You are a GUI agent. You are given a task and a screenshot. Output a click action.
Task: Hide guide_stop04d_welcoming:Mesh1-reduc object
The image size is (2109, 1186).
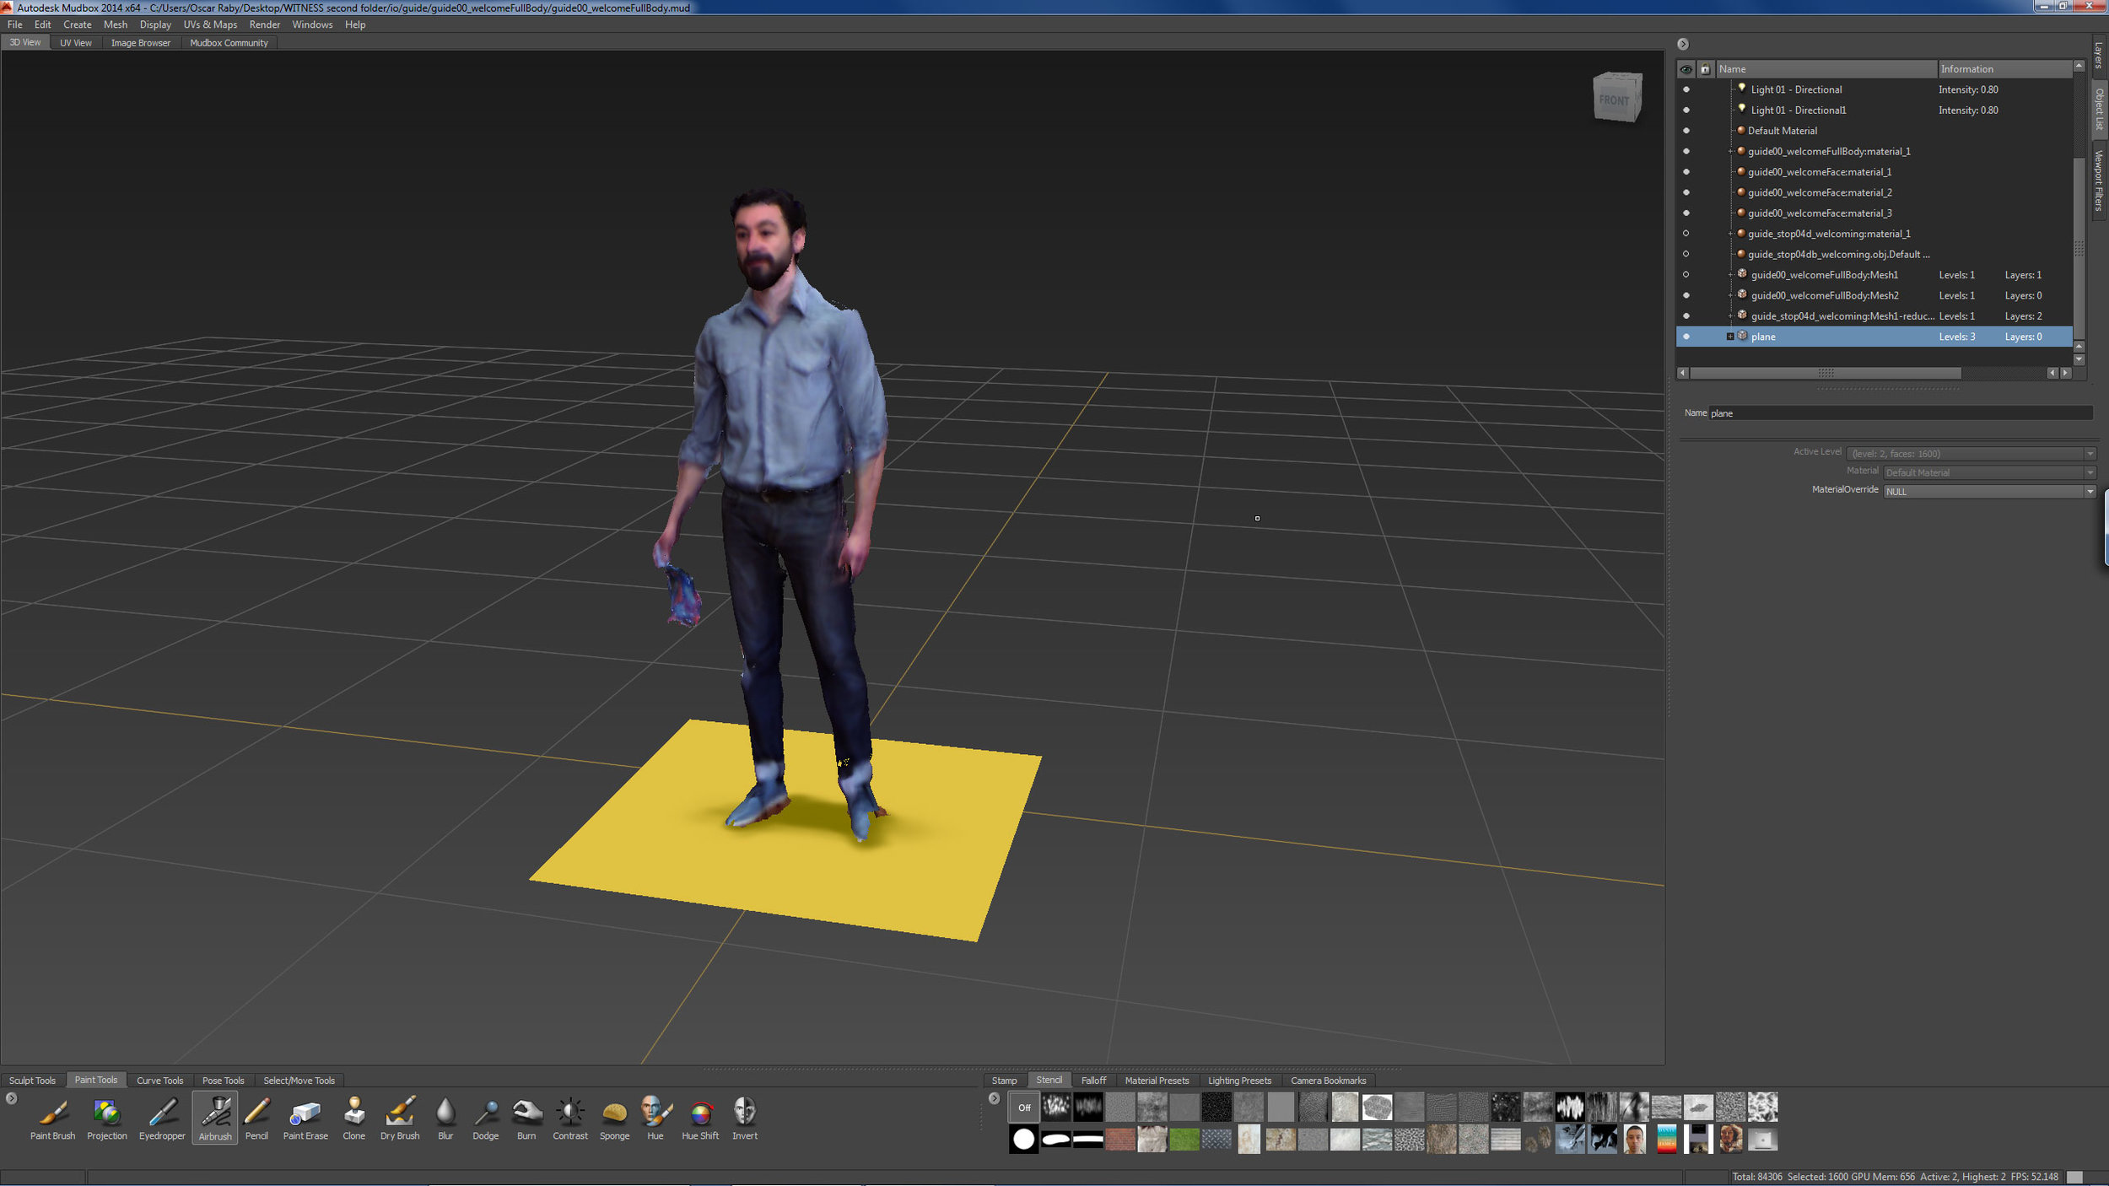coord(1686,316)
